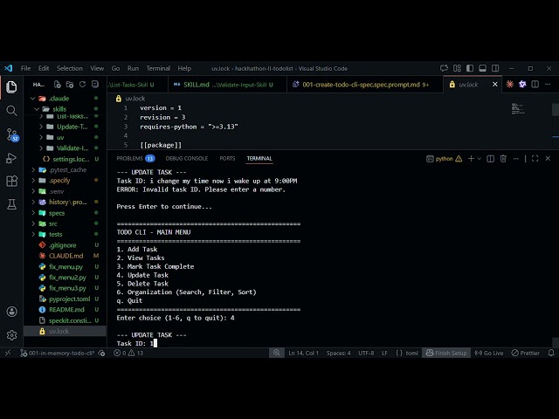Click the terminal Task ID input line
This screenshot has width=559, height=419.
click(x=136, y=343)
